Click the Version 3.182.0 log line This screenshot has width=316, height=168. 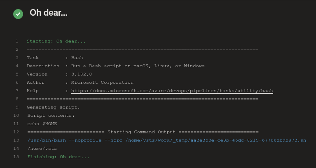click(59, 74)
